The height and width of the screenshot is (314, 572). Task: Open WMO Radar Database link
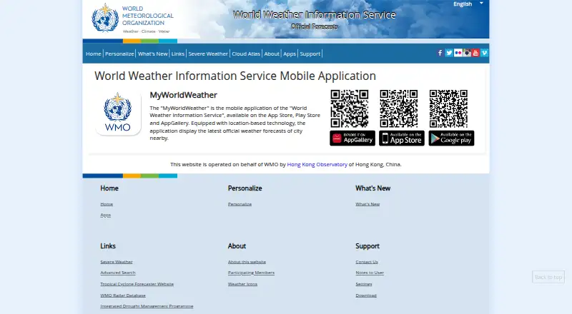[123, 295]
